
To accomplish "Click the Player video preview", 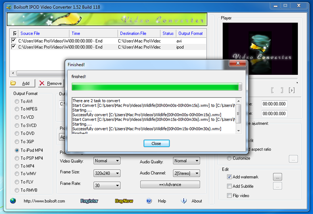I will pos(260,49).
